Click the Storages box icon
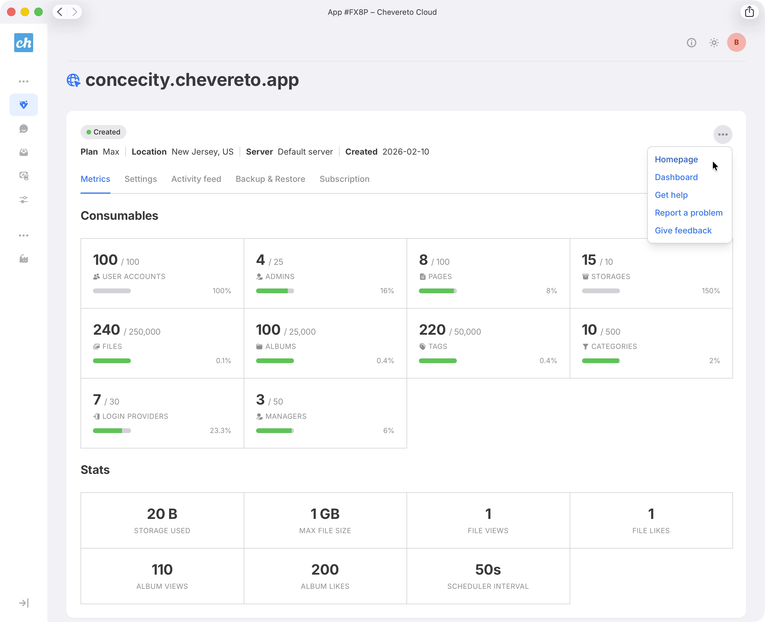Image resolution: width=765 pixels, height=622 pixels. tap(585, 277)
